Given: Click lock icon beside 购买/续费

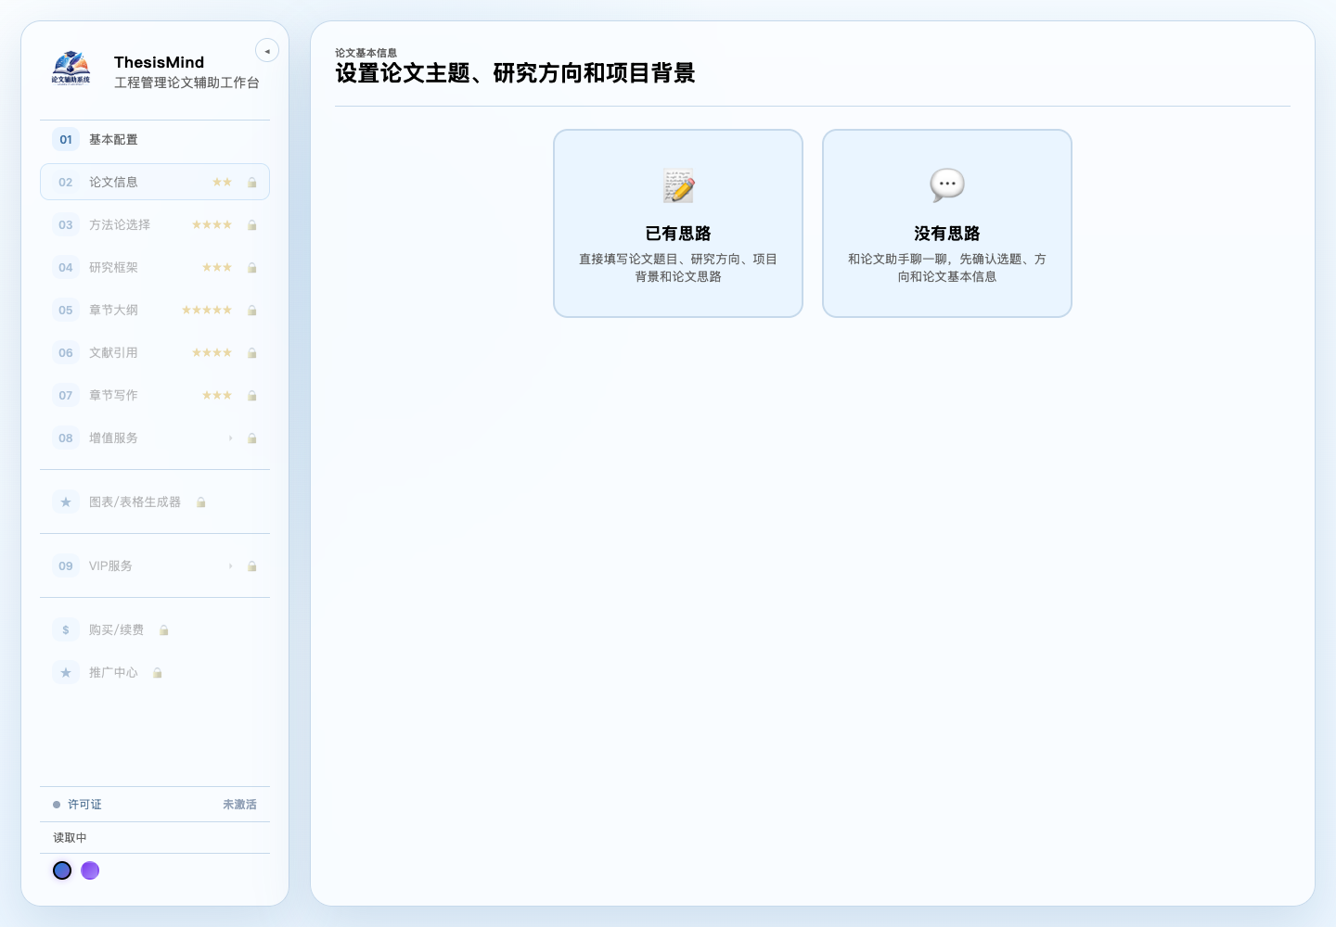Looking at the screenshot, I should click(x=163, y=630).
